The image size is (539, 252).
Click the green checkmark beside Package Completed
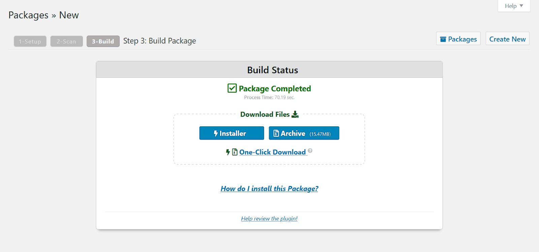231,88
